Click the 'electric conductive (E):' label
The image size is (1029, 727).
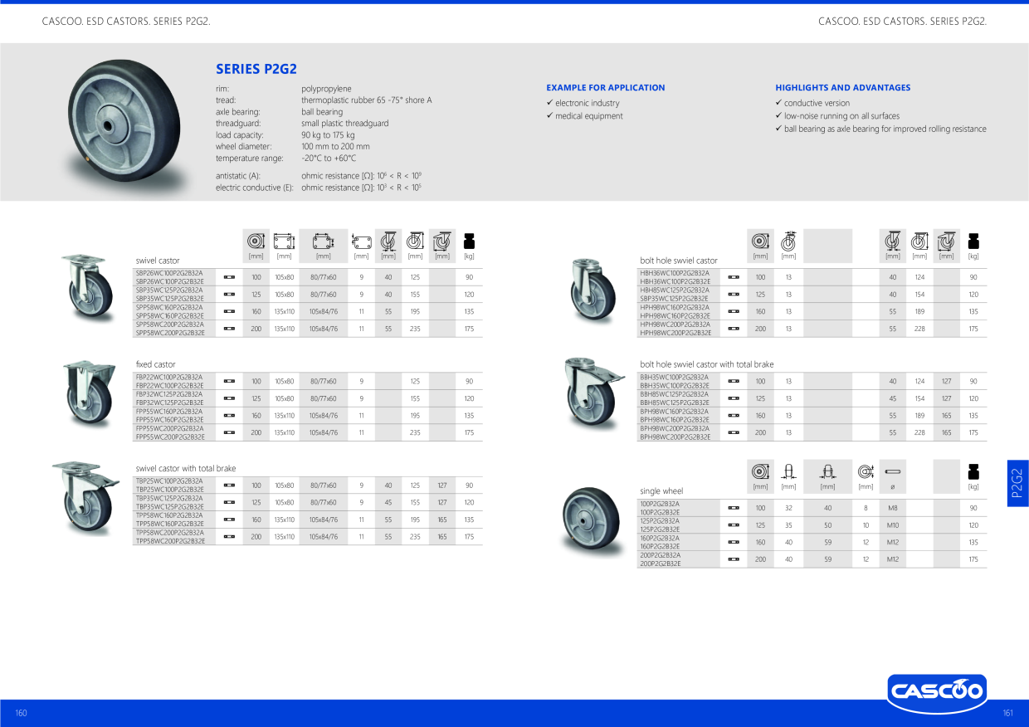pos(255,188)
